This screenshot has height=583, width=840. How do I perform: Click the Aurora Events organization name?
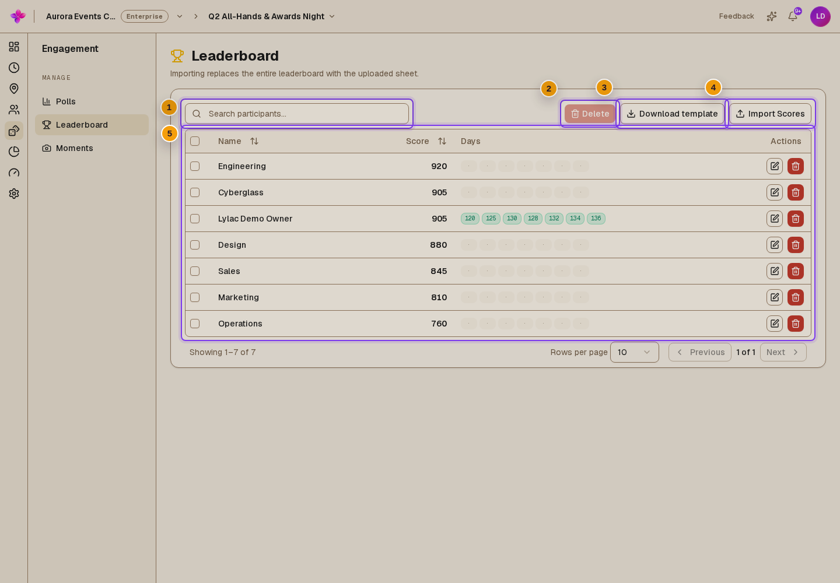tap(80, 16)
